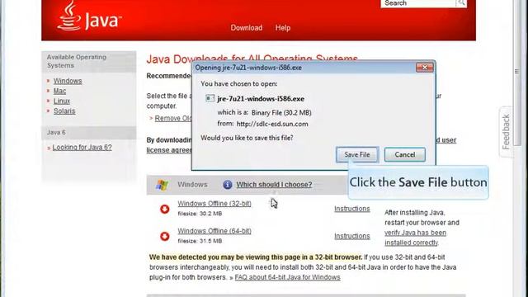Download Windows Offline (64-bit)
528x297 pixels.
214,231
